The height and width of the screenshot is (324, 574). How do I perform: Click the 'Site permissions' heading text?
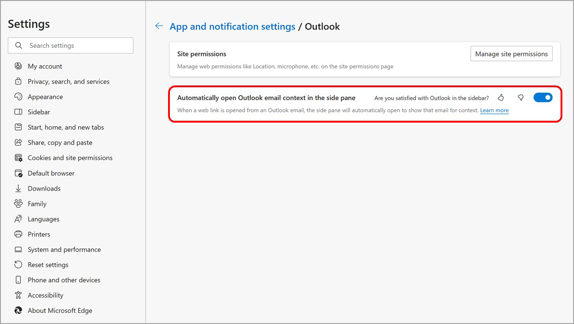point(202,54)
